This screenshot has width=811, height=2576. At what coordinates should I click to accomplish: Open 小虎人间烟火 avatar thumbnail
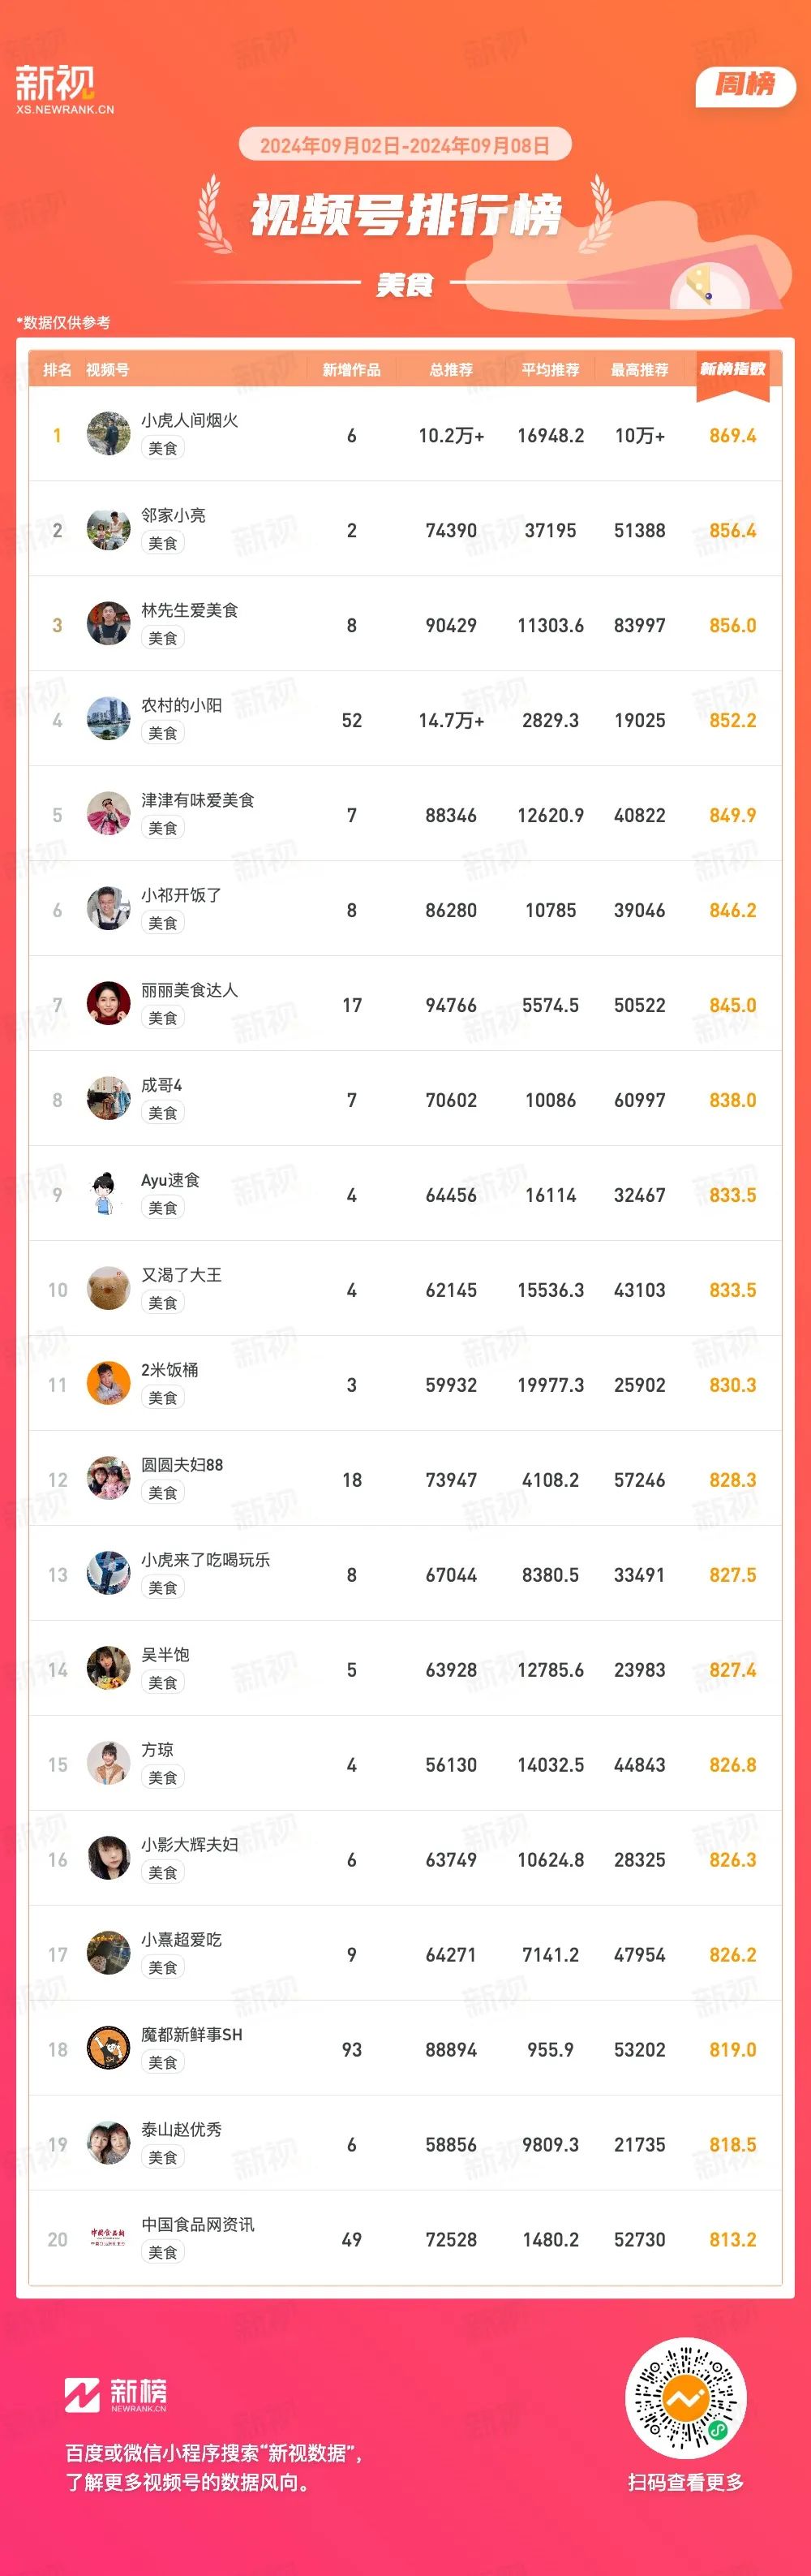click(108, 434)
